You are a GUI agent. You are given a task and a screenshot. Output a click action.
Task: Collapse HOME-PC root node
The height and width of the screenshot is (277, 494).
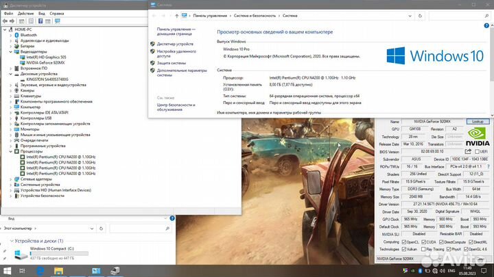tap(5, 29)
